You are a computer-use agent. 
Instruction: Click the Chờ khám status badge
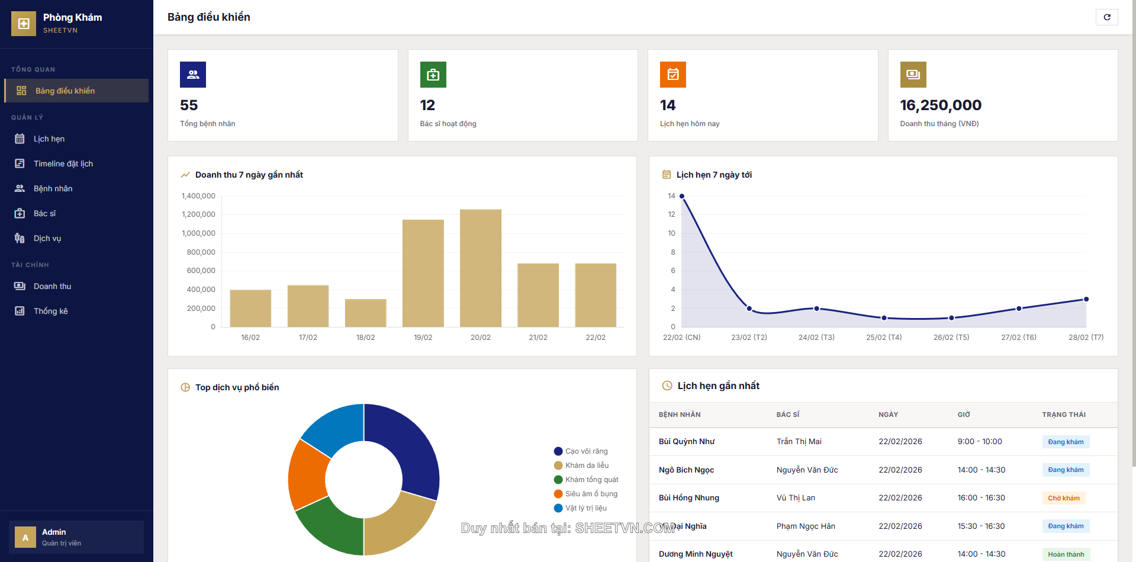1063,498
